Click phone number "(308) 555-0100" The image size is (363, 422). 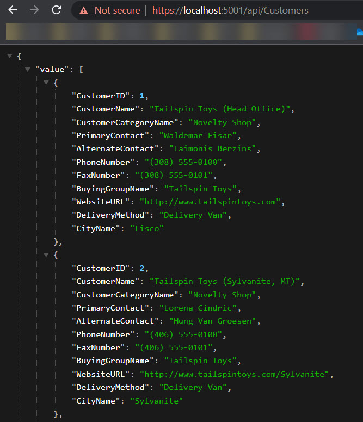point(183,162)
